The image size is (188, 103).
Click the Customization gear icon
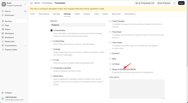click(x=3, y=46)
